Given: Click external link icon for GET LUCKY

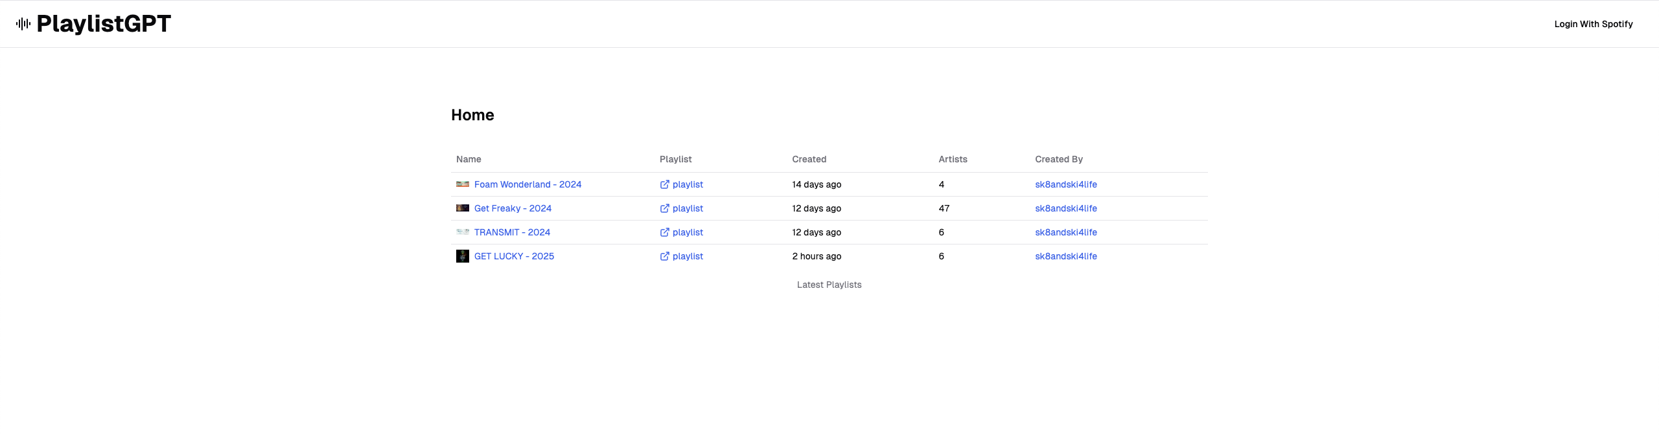Looking at the screenshot, I should 664,256.
